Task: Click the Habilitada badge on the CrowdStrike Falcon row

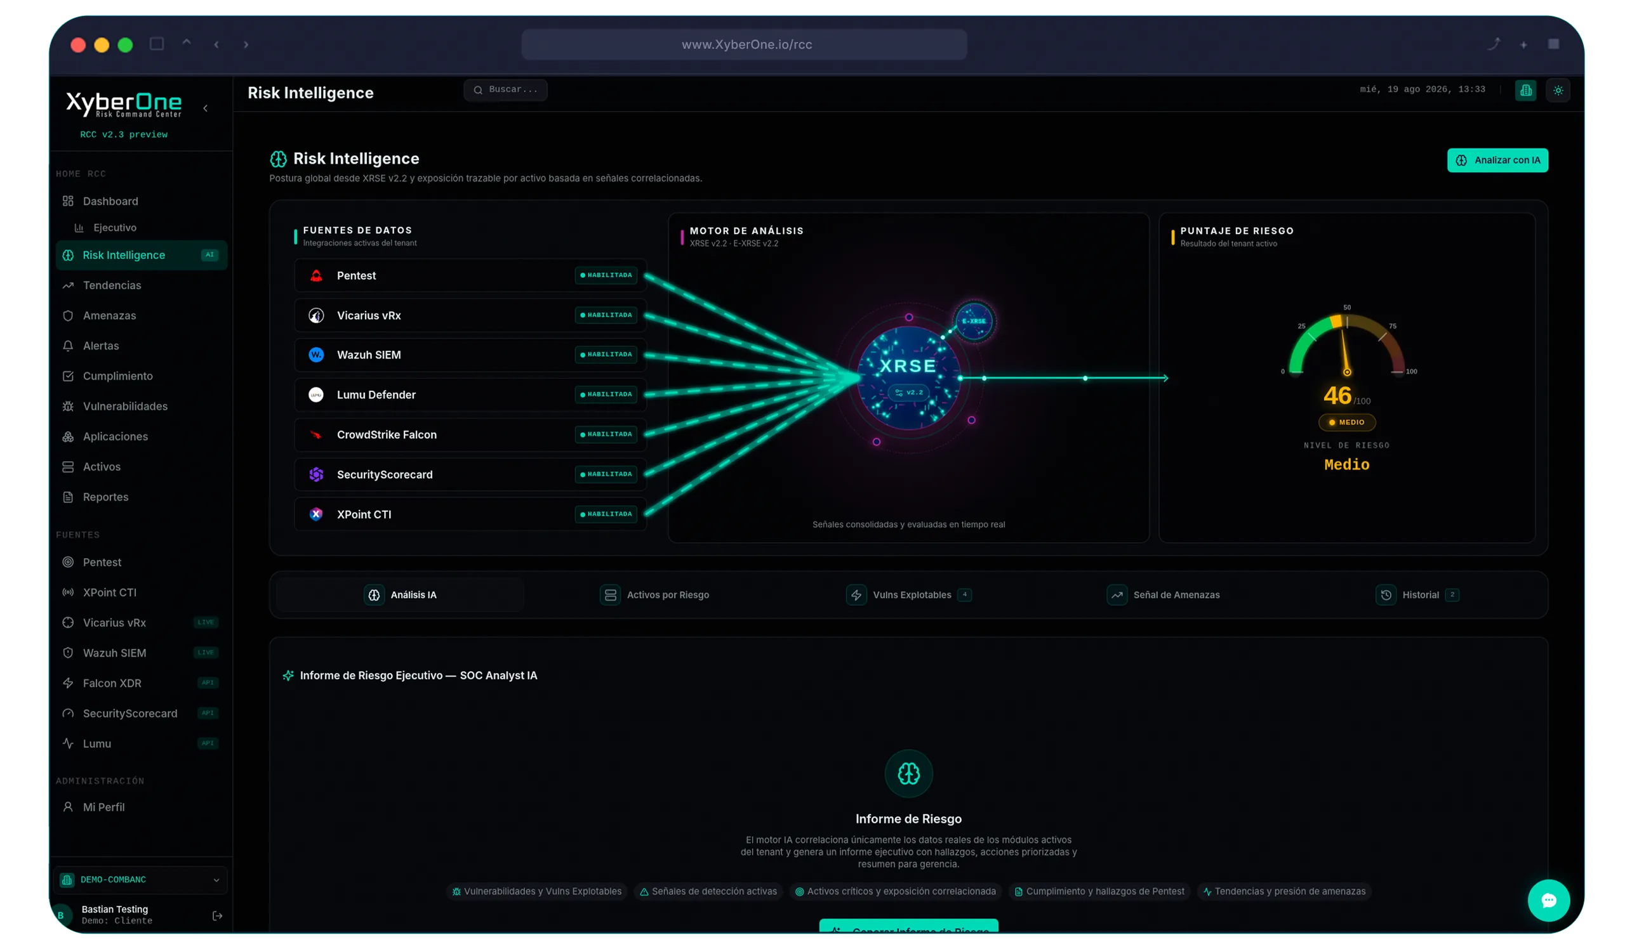Action: click(606, 434)
